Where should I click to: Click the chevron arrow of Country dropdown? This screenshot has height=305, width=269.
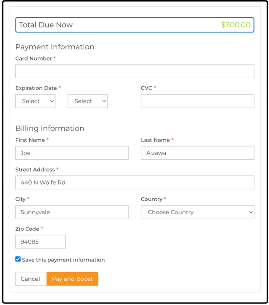251,212
